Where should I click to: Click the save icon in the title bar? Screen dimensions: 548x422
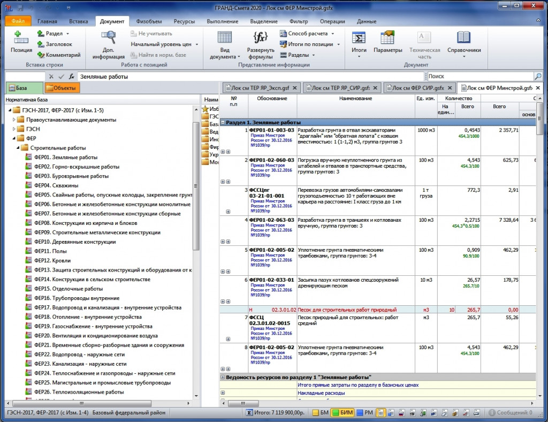pos(20,7)
